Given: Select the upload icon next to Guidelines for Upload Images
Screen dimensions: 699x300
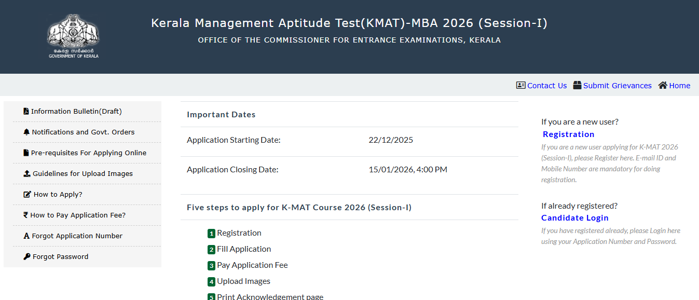Looking at the screenshot, I should coord(25,173).
